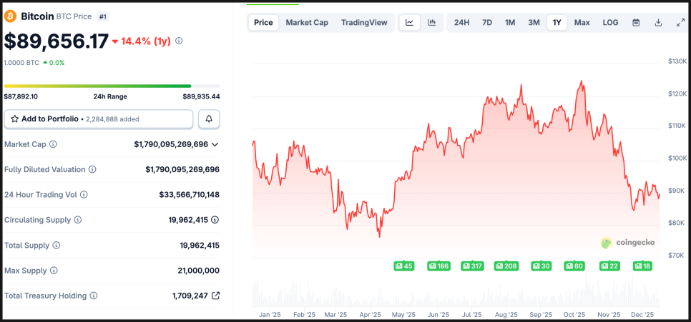This screenshot has width=691, height=322.
Task: Toggle LOG scale on chart
Action: [x=610, y=22]
